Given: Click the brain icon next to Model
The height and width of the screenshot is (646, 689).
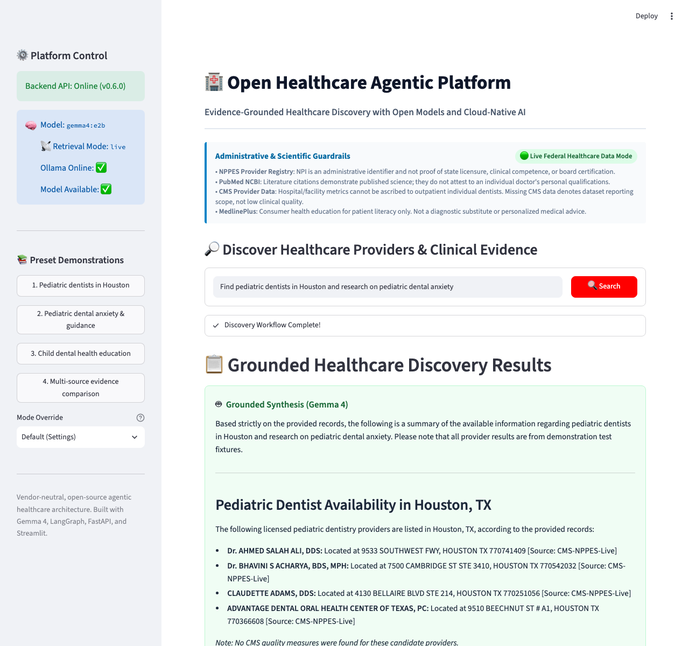Looking at the screenshot, I should pos(31,125).
